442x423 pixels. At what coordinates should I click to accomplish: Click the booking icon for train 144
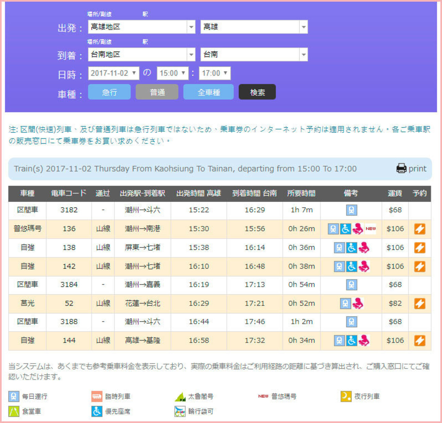tap(420, 341)
